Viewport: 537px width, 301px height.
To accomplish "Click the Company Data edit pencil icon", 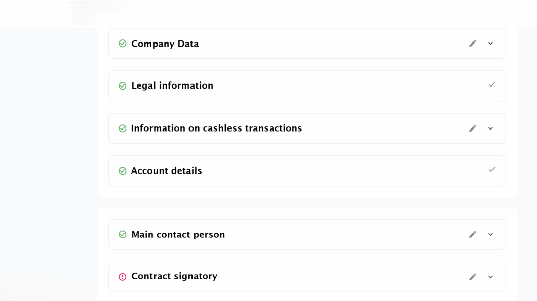I will 473,44.
